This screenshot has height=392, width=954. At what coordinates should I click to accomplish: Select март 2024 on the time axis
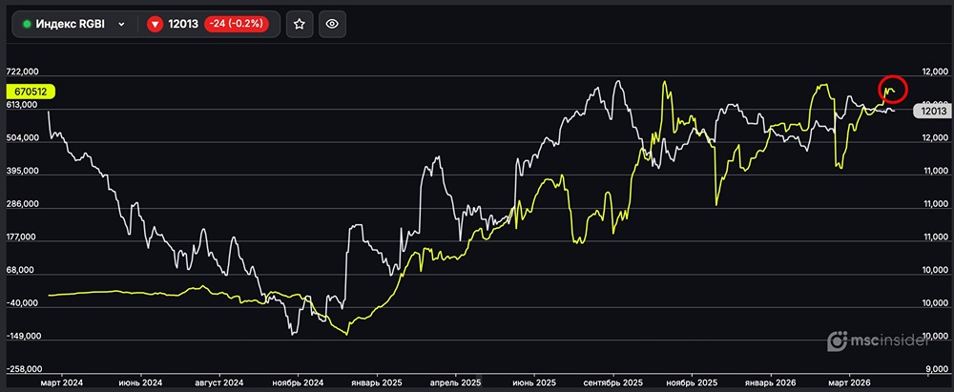click(62, 381)
